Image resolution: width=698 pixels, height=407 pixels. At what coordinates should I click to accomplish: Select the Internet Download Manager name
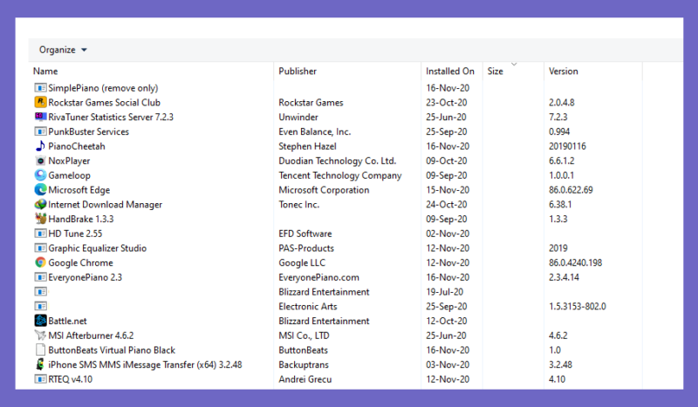coord(105,205)
